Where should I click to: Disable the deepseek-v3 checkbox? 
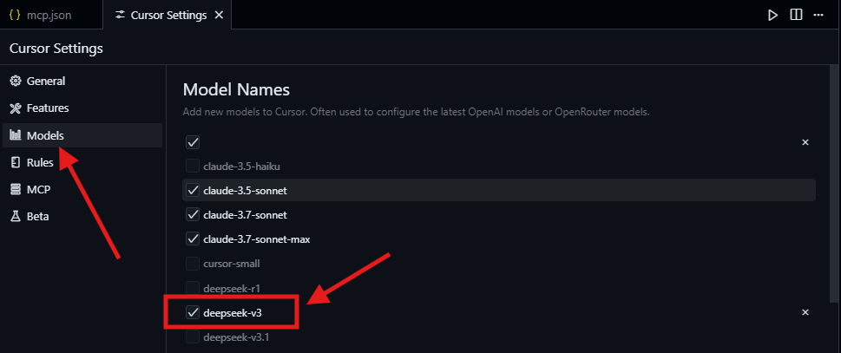click(x=193, y=312)
